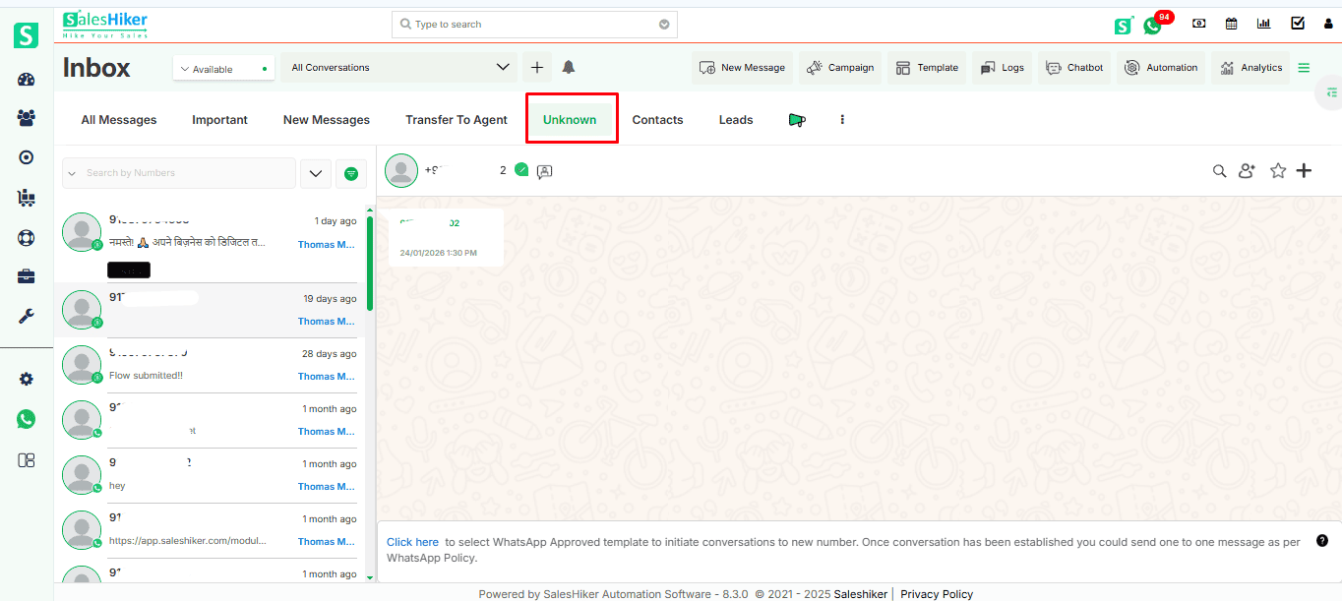This screenshot has height=601, width=1342.
Task: Star the current conversation
Action: (x=1278, y=171)
